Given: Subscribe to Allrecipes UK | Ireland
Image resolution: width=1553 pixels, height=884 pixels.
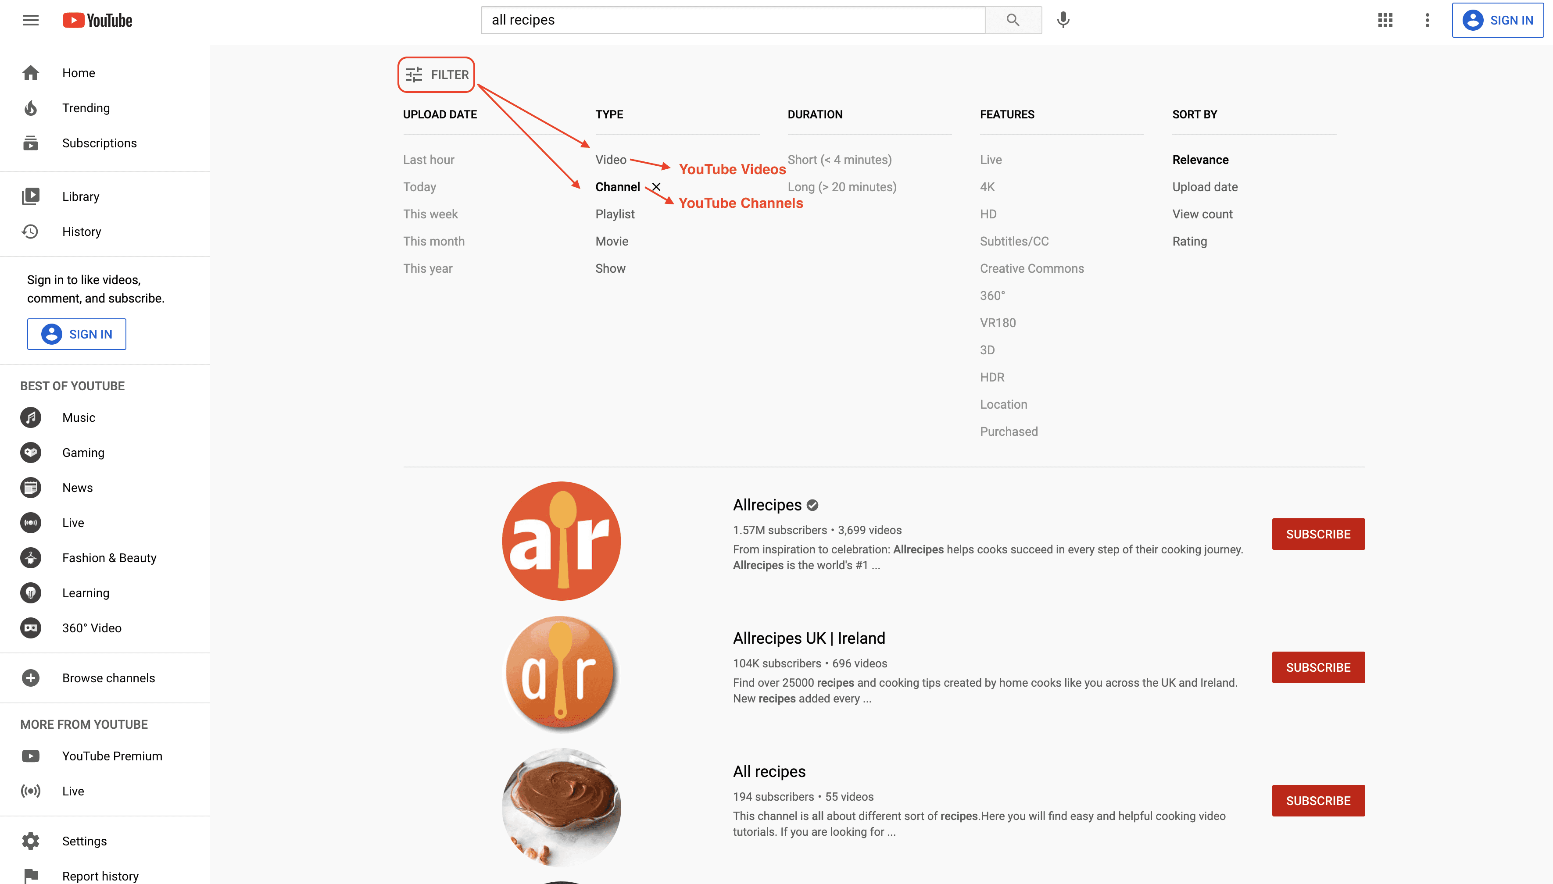Looking at the screenshot, I should (x=1318, y=668).
